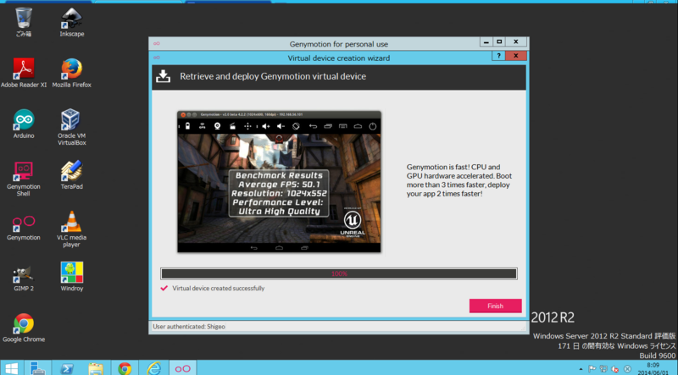Click the Action Center flag tray icon

[x=592, y=369]
